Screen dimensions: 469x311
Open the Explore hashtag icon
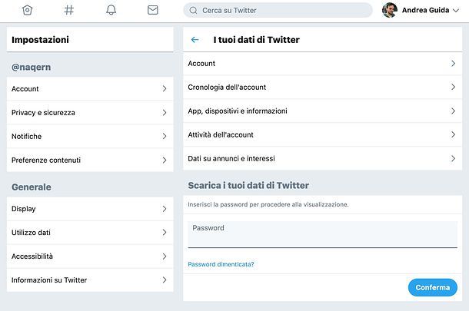pos(69,10)
